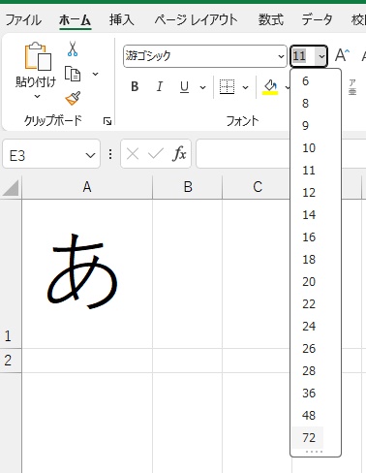Switch to the ページ レイアウト tab
366x473 pixels.
(x=196, y=20)
